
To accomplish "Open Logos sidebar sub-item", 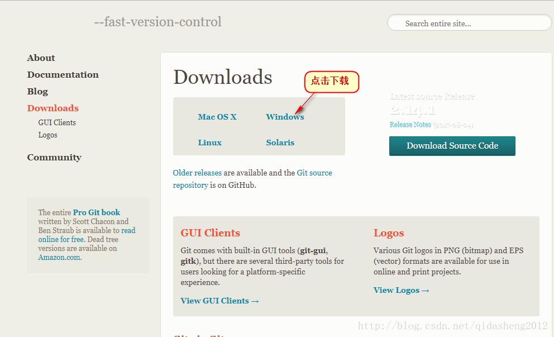I will (x=47, y=135).
